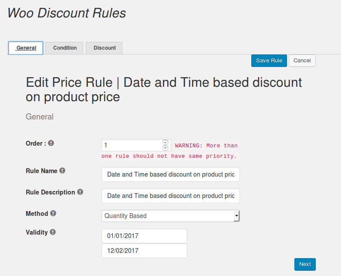Go to the Discount tab

(104, 48)
